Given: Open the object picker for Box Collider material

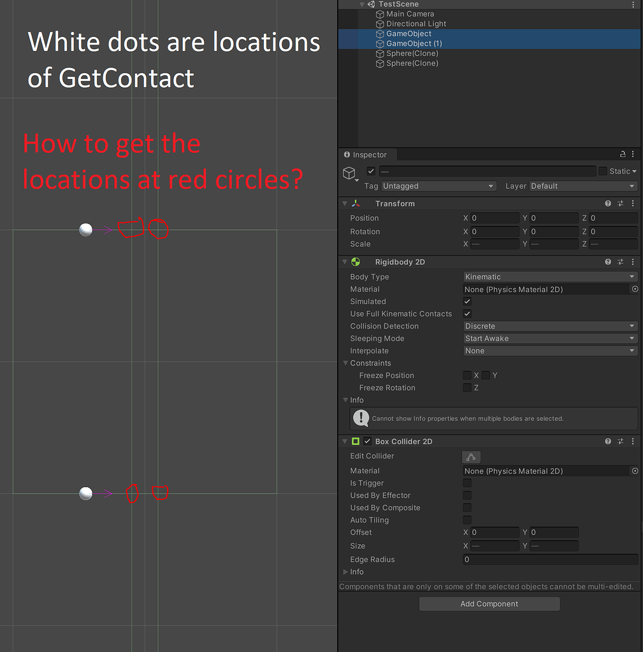Looking at the screenshot, I should 634,471.
